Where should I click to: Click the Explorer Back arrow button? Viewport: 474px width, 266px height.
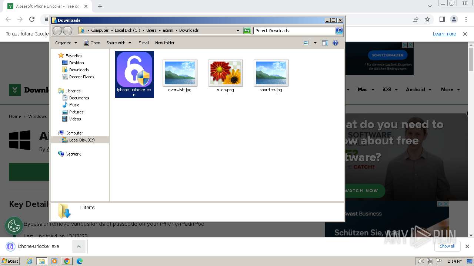click(x=57, y=31)
